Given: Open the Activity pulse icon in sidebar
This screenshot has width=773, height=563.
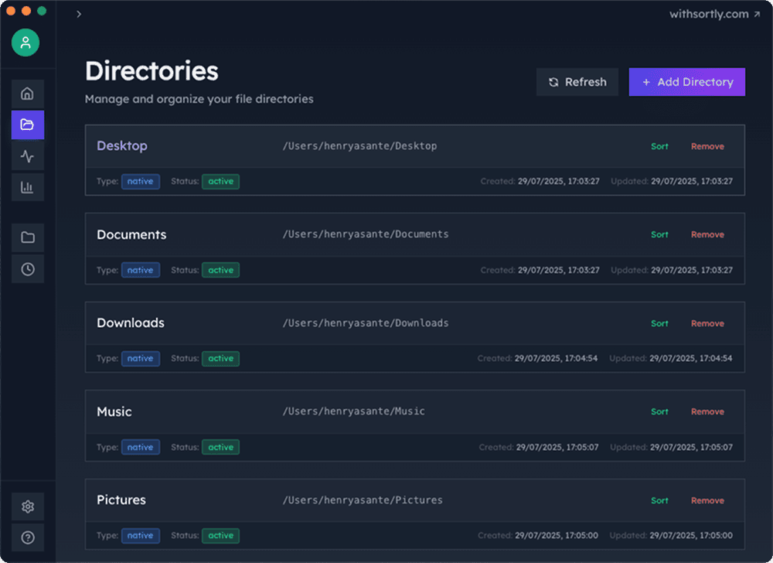Looking at the screenshot, I should click(27, 155).
